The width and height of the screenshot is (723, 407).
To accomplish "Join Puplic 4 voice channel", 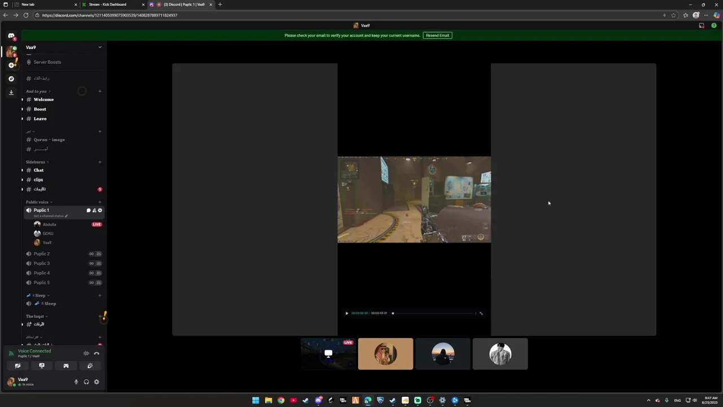I will pos(64,273).
